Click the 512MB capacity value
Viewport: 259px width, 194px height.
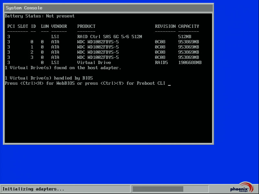[185, 37]
